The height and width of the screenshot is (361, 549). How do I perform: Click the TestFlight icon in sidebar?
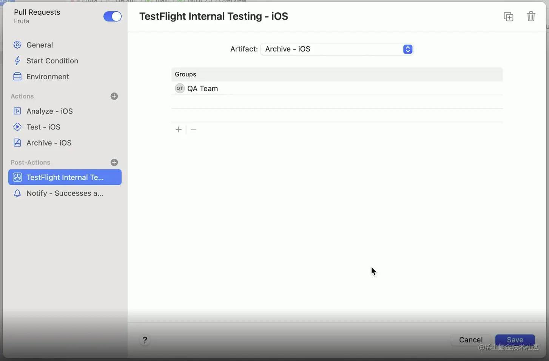[17, 177]
